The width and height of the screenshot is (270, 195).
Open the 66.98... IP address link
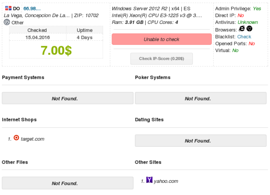tap(32, 8)
